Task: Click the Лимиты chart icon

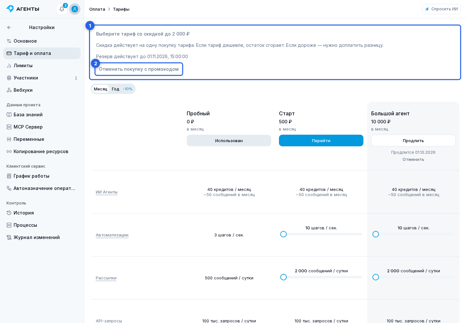Action: tap(9, 66)
